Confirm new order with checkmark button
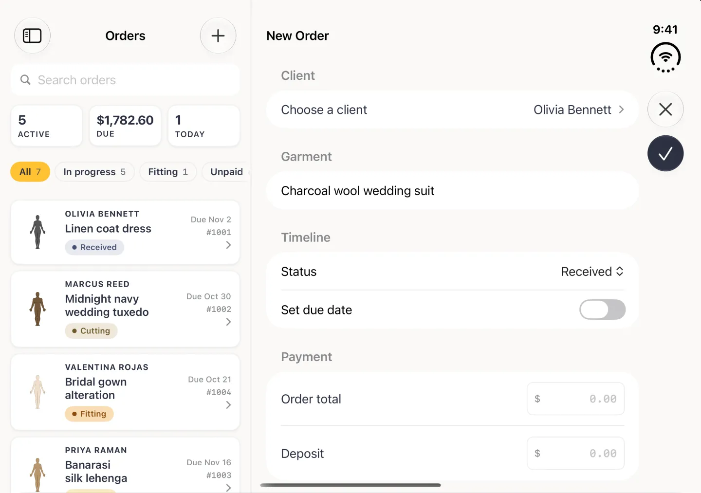The image size is (701, 493). click(x=665, y=153)
